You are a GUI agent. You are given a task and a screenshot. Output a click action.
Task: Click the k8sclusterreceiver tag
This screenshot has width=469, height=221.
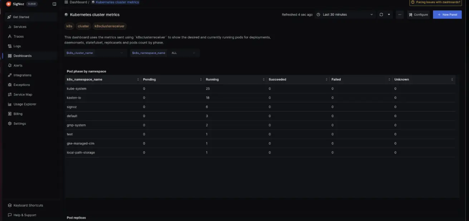(x=109, y=26)
